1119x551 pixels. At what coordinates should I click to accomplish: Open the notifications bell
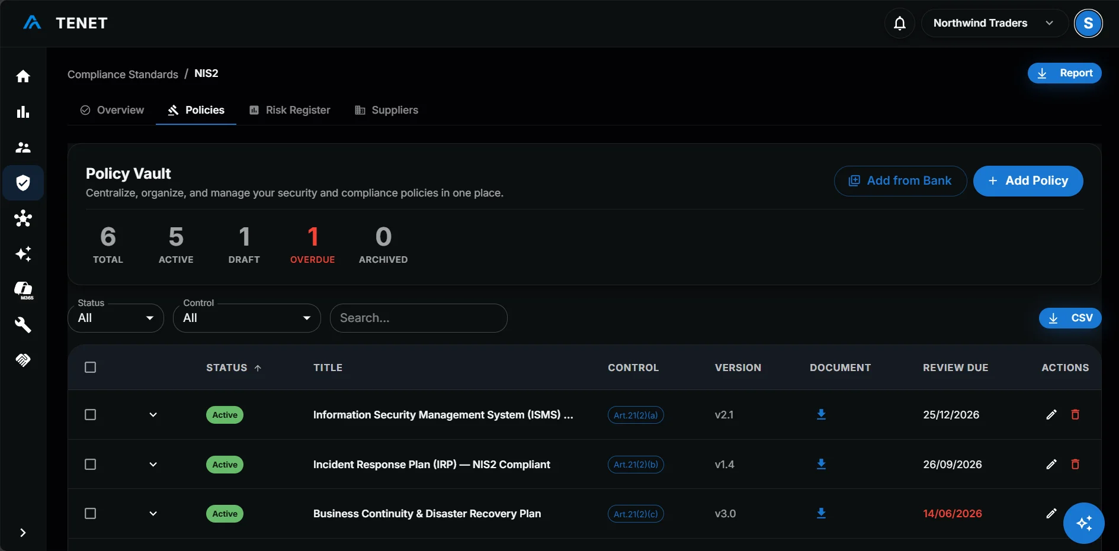click(899, 23)
